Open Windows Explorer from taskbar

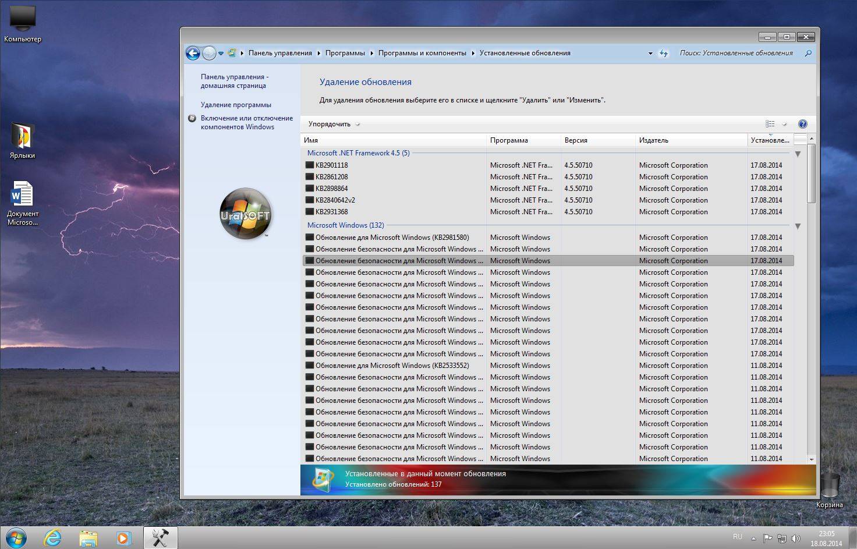coord(88,538)
